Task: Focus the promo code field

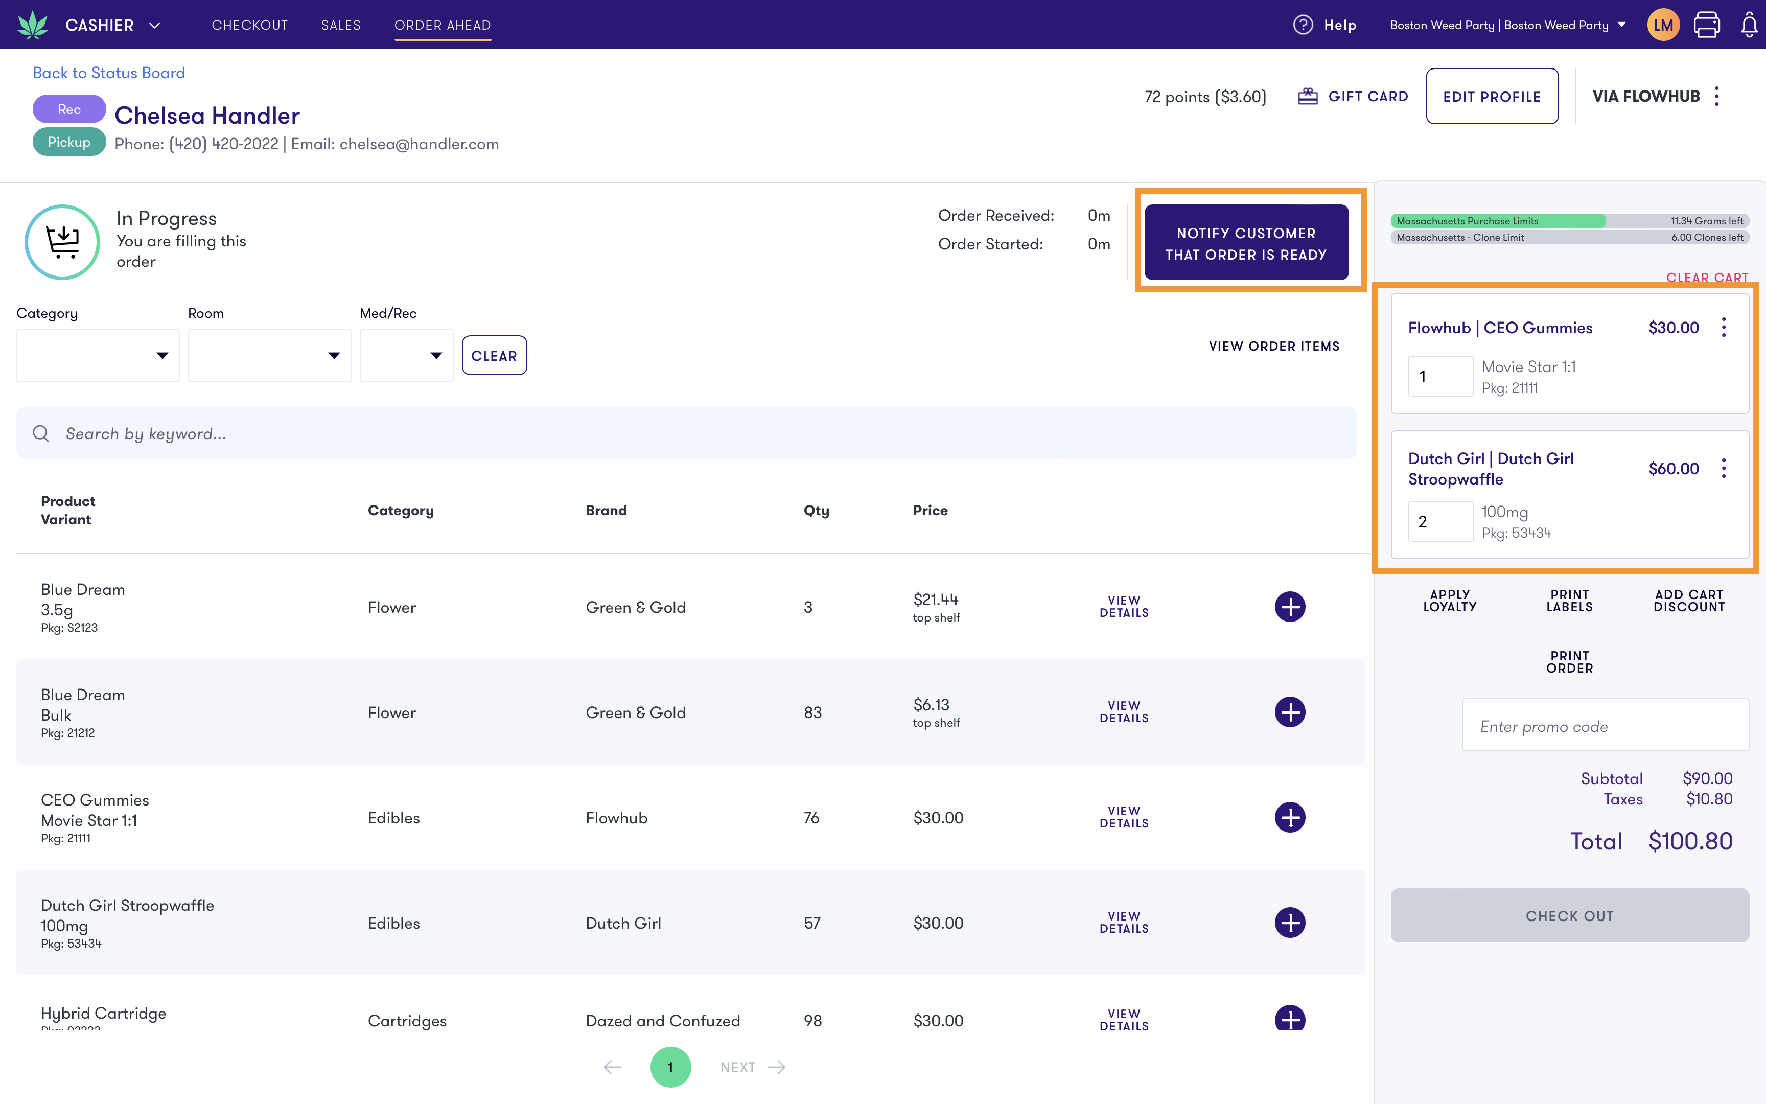Action: pos(1605,725)
